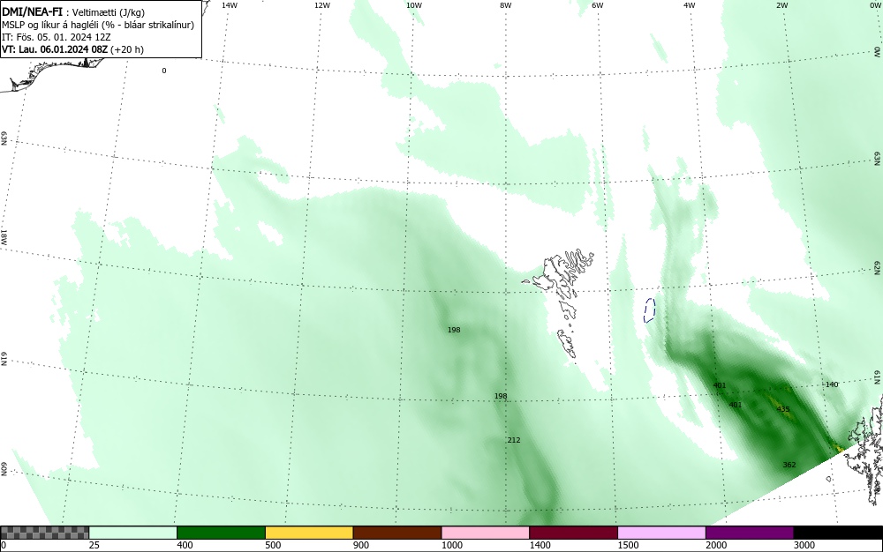Image resolution: width=883 pixels, height=552 pixels.
Task: Click the legend value 3000
Action: [x=804, y=545]
